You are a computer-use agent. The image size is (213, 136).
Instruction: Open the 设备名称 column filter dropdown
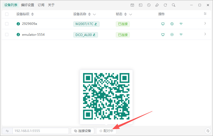95,14
